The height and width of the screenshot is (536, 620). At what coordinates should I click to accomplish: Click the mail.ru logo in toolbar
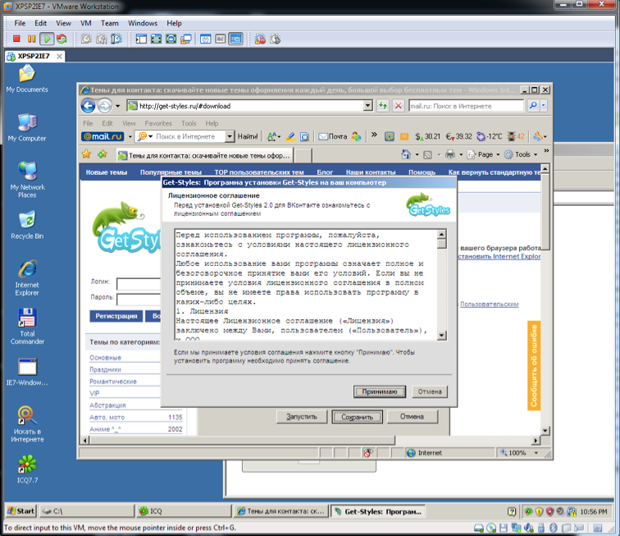103,136
